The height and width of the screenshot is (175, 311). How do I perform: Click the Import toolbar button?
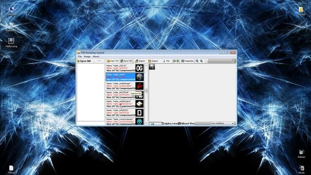point(140,61)
